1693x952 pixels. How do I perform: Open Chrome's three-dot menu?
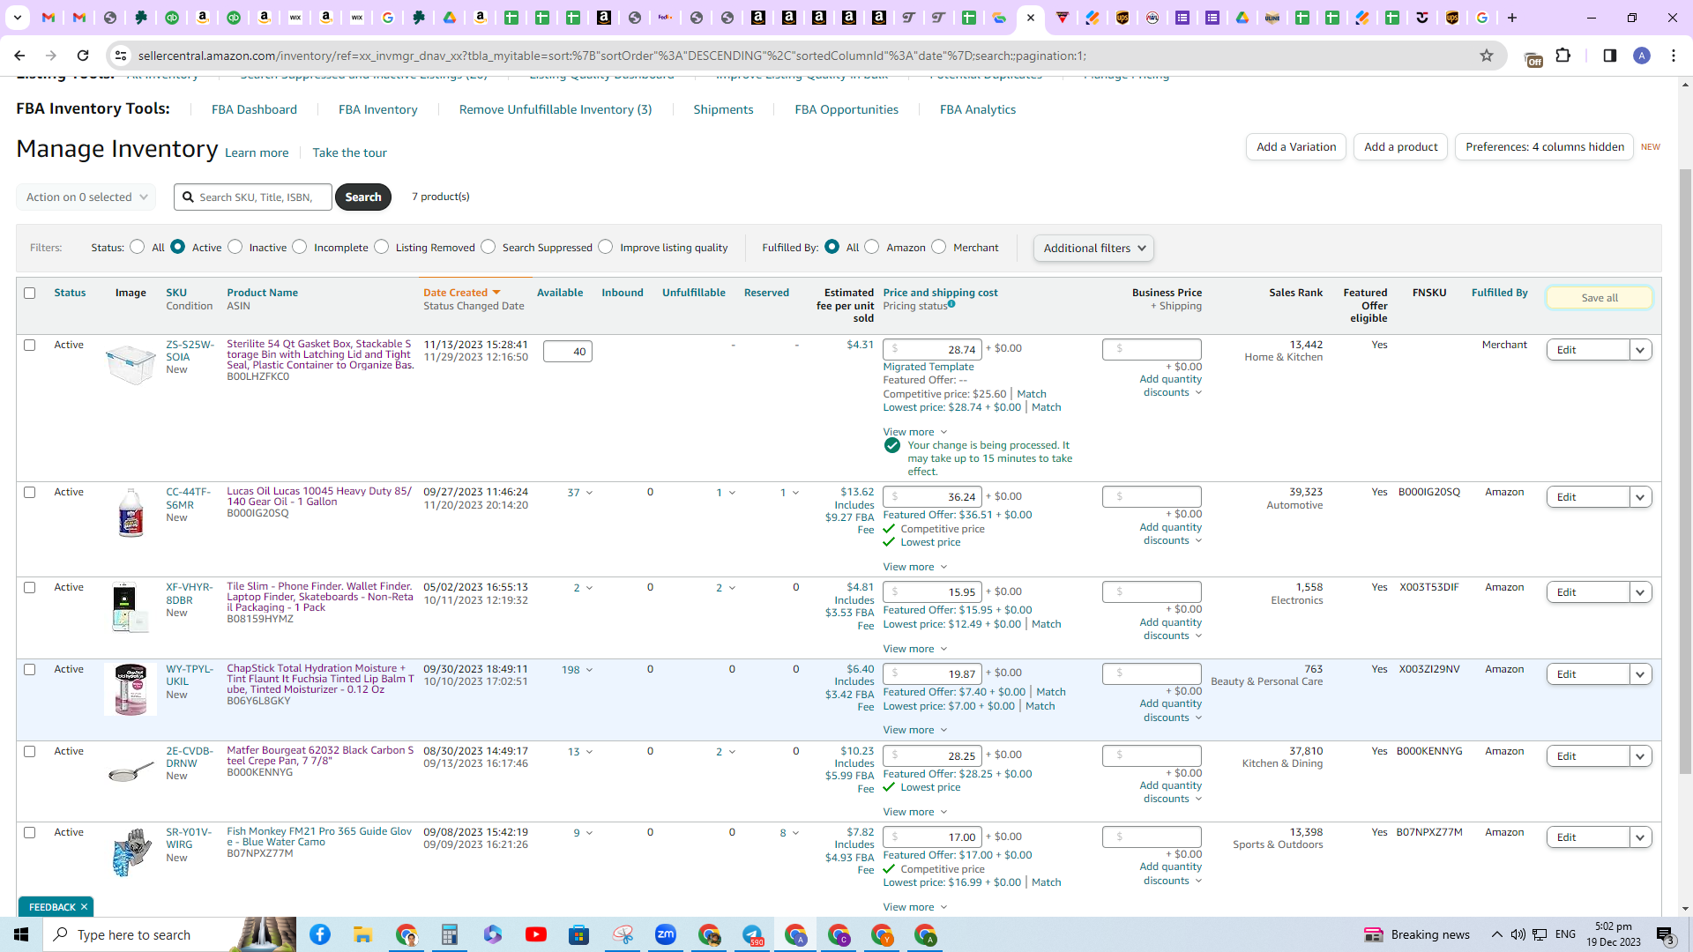[1674, 56]
